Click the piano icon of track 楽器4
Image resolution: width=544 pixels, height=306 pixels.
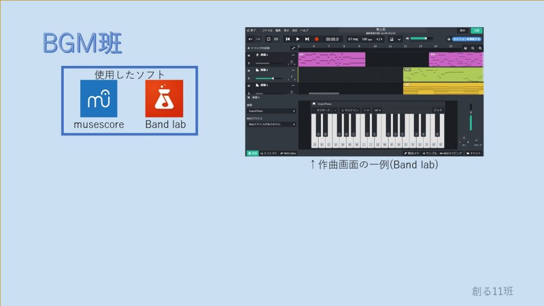click(258, 70)
